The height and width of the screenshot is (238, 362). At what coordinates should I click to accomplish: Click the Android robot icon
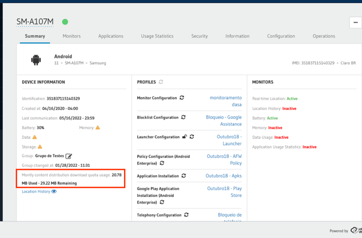coord(36,60)
